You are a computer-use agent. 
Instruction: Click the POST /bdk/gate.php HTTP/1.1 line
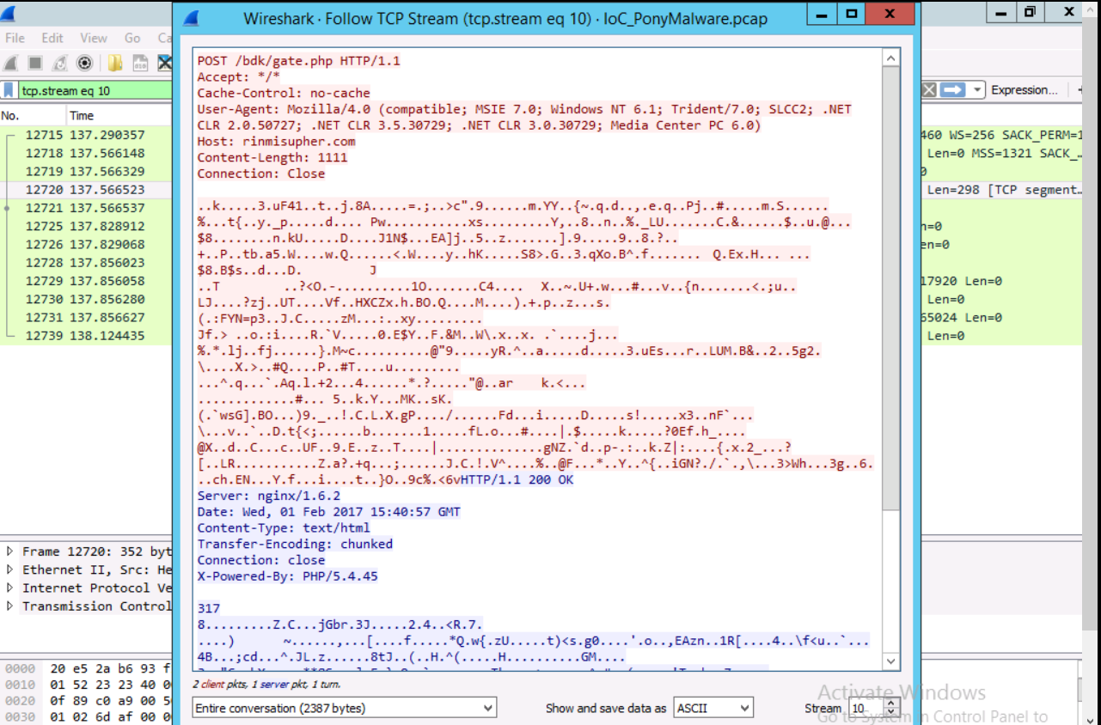pyautogui.click(x=298, y=60)
